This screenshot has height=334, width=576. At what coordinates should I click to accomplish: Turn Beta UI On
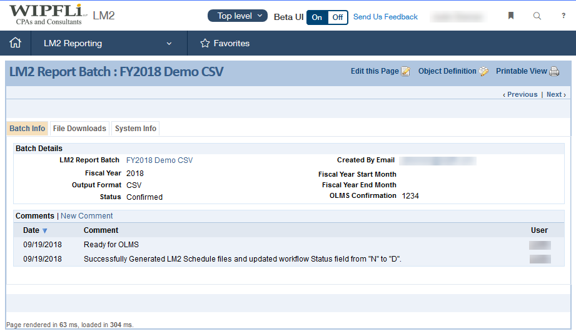point(317,17)
